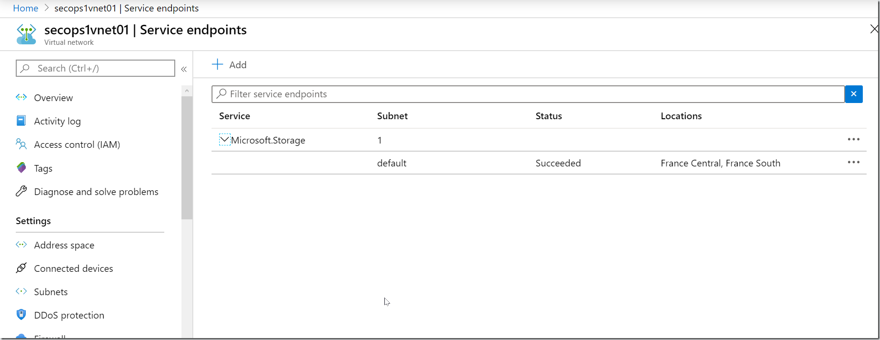Add a new service endpoint
Viewport: 880px width, 340px height.
tap(229, 65)
